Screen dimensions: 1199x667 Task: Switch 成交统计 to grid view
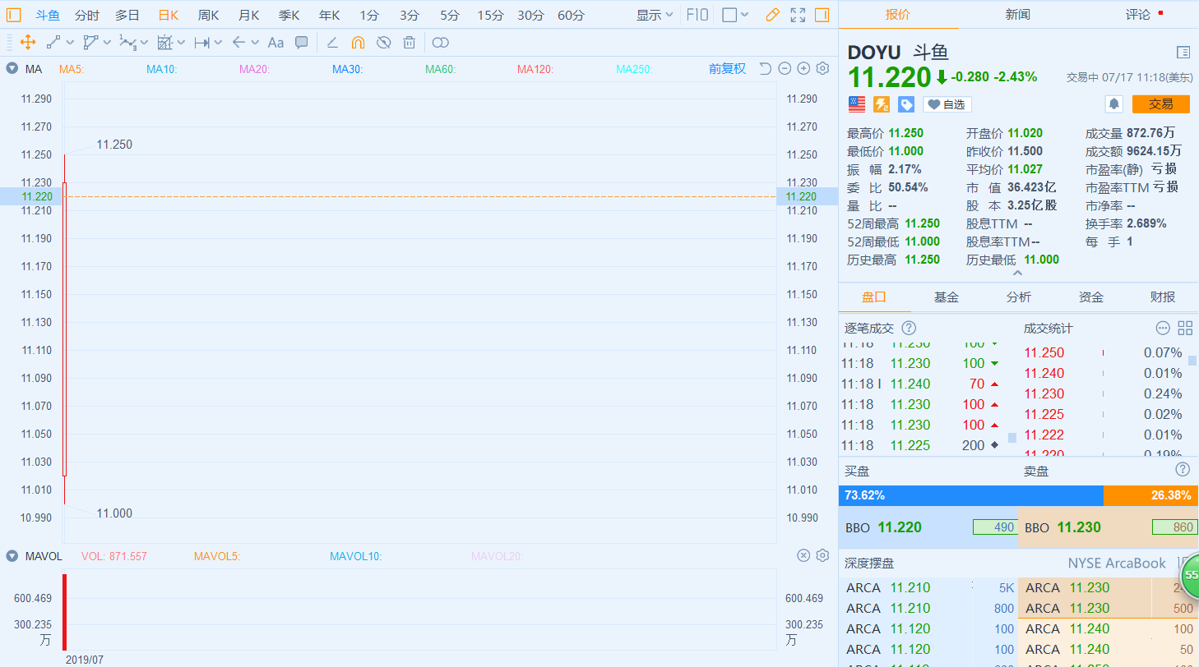point(1185,328)
